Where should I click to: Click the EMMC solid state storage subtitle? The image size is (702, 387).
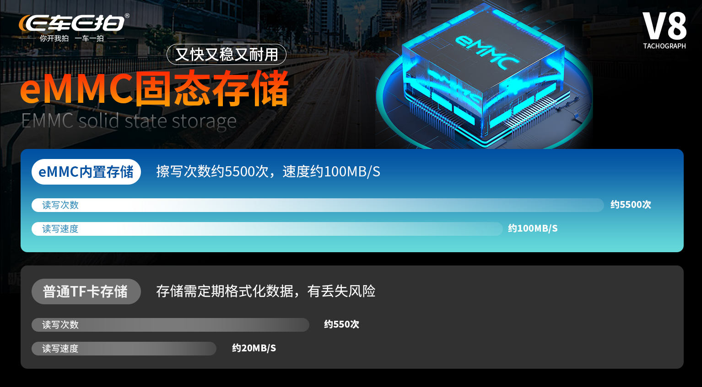pos(129,121)
